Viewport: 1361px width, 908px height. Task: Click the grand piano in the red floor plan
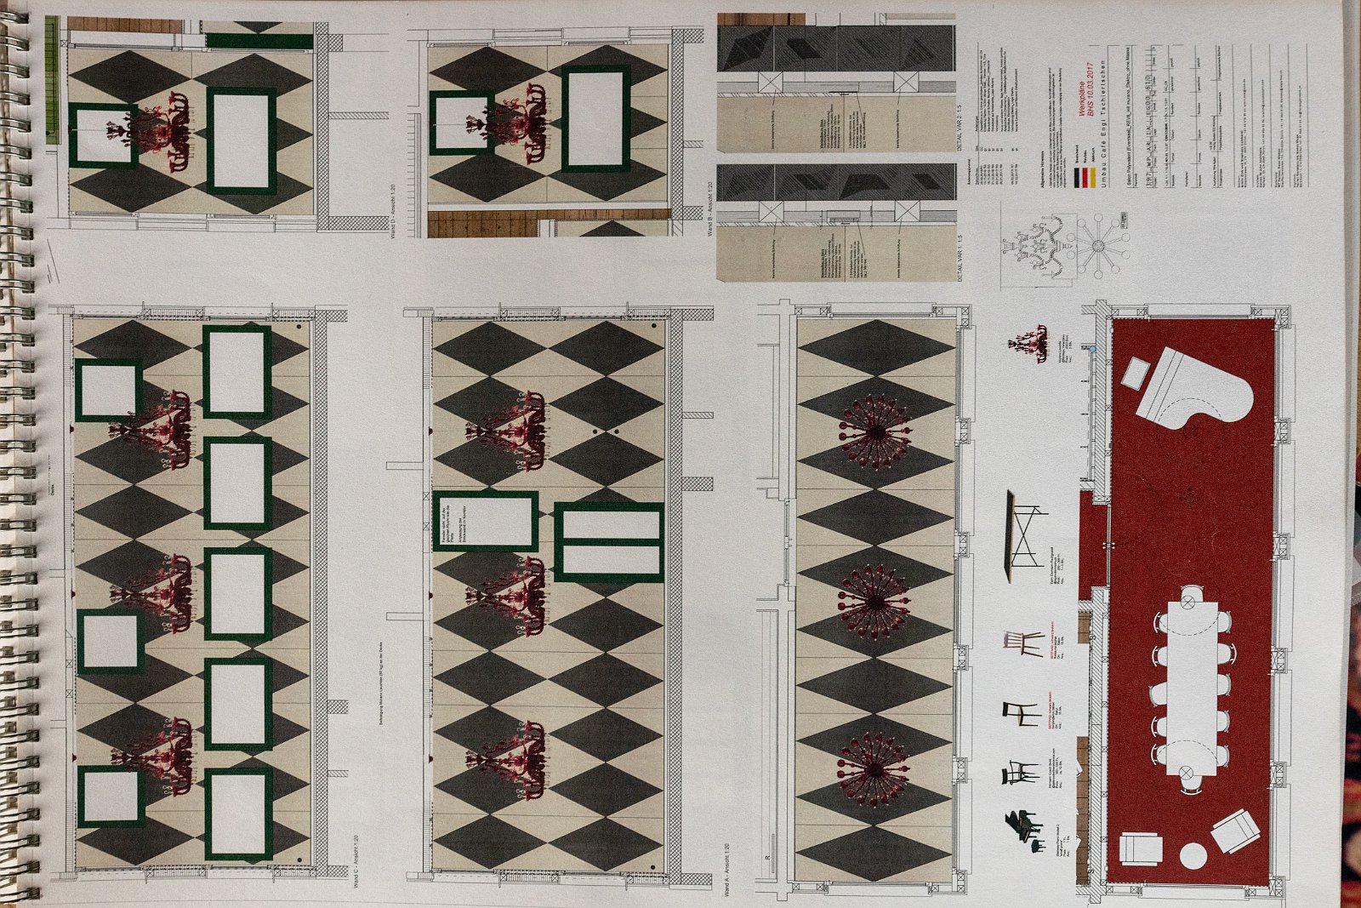[1196, 393]
